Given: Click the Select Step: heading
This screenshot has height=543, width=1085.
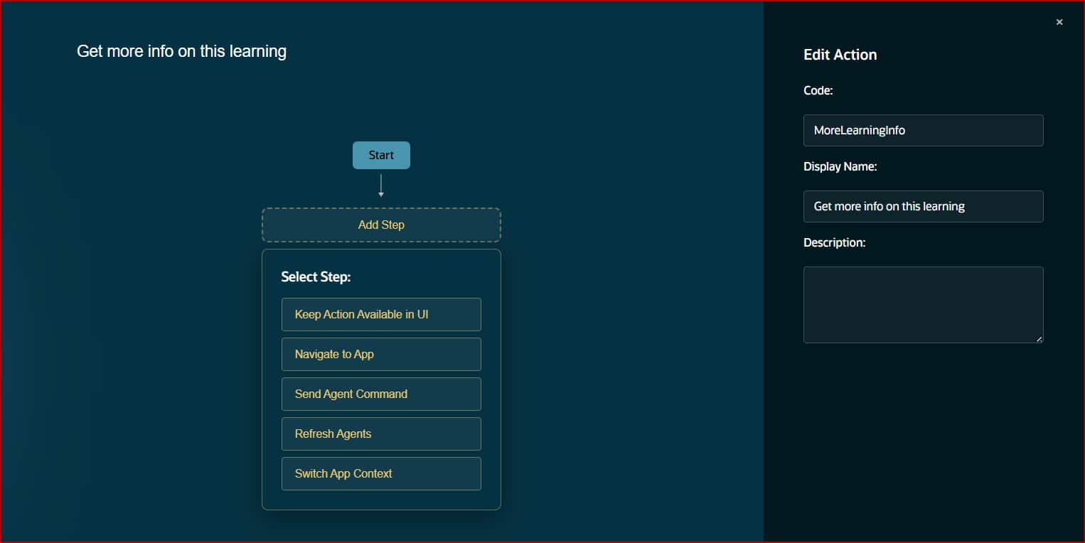Looking at the screenshot, I should tap(316, 276).
